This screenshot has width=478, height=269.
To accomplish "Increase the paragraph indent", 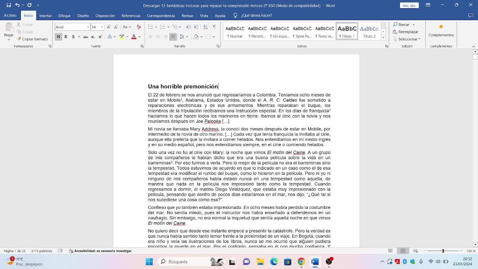I will [195, 27].
